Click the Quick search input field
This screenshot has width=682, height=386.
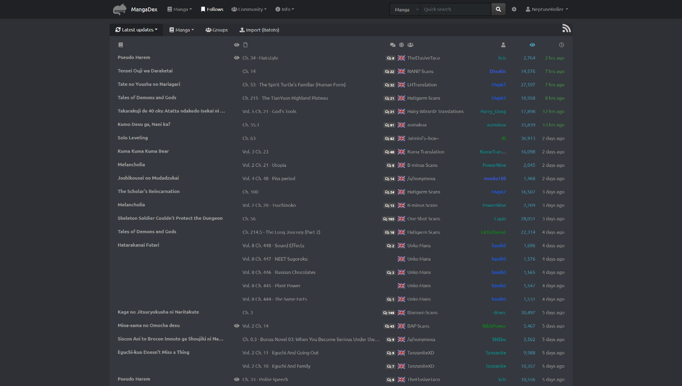455,9
